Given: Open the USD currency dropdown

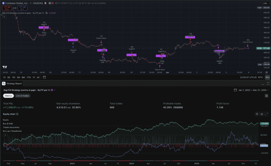Looking at the screenshot, I should point(266,3).
